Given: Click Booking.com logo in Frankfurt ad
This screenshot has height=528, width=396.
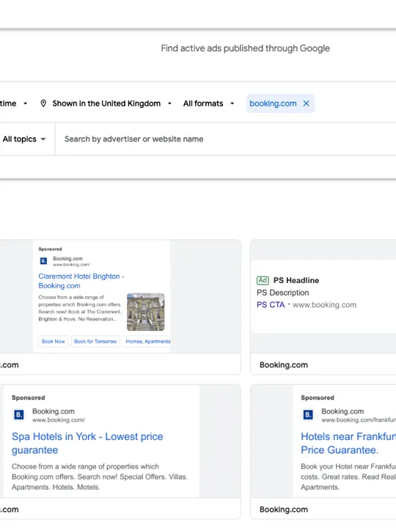Looking at the screenshot, I should tap(308, 415).
